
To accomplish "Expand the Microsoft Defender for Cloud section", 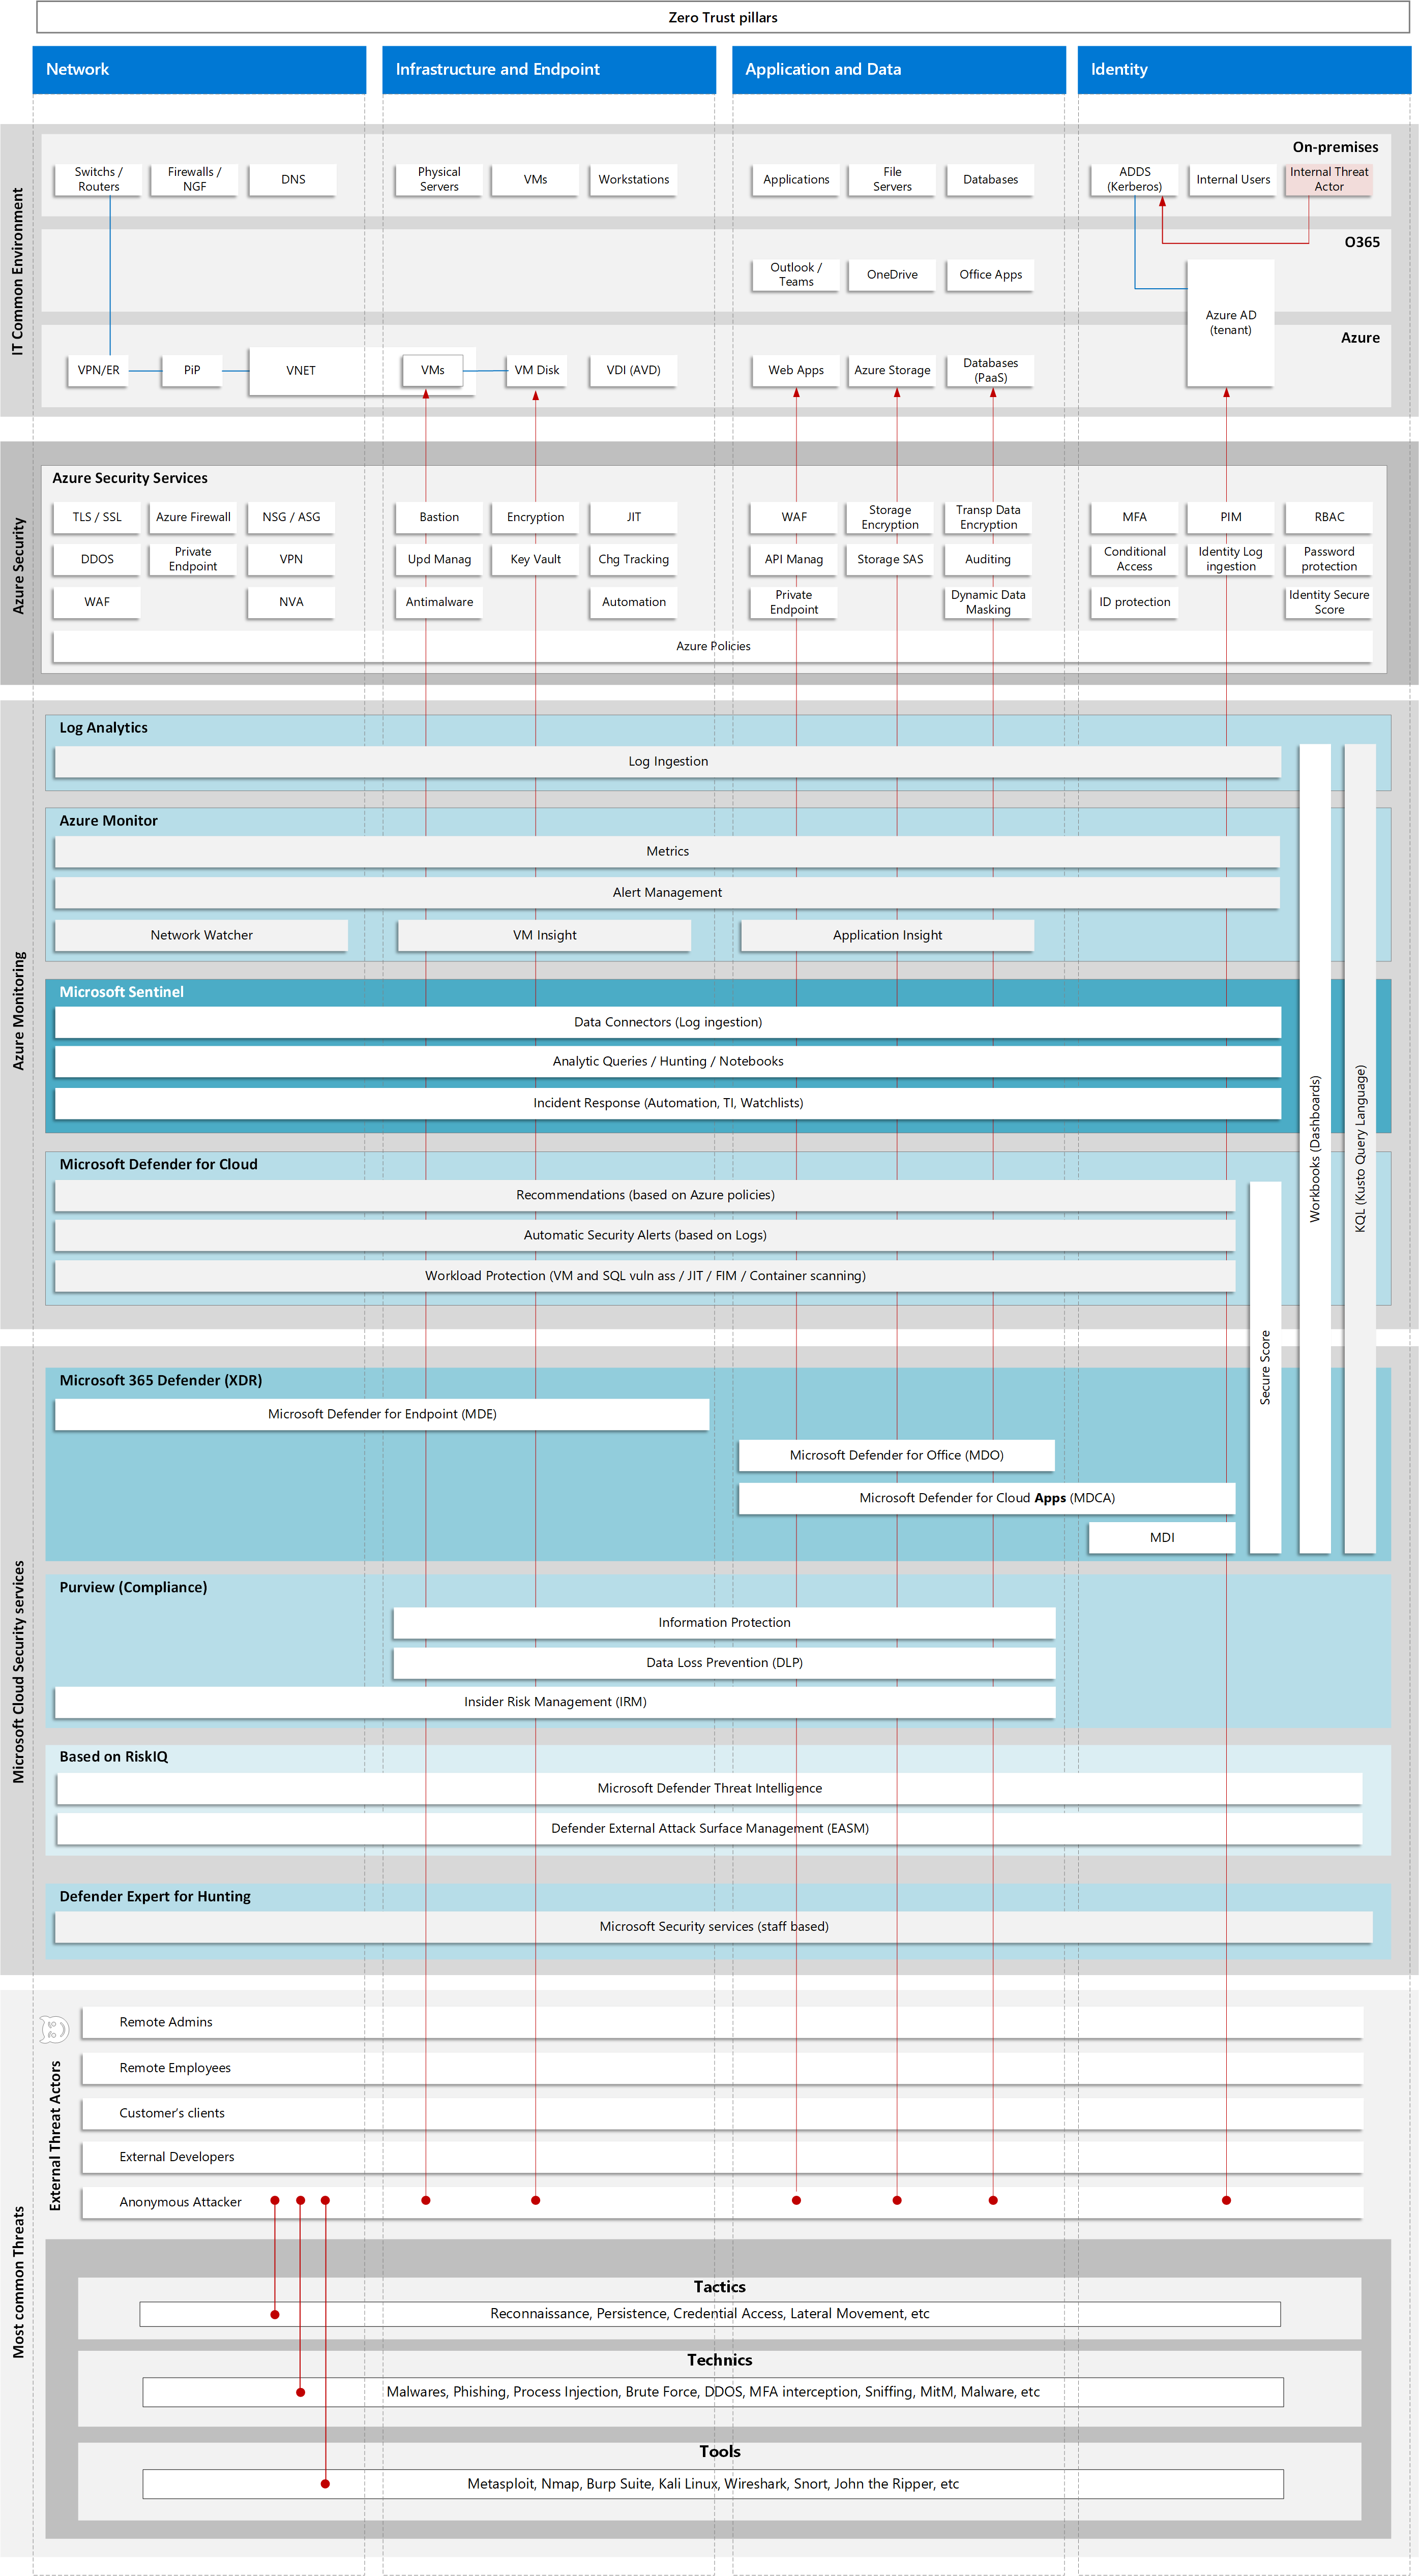I will [x=158, y=1164].
